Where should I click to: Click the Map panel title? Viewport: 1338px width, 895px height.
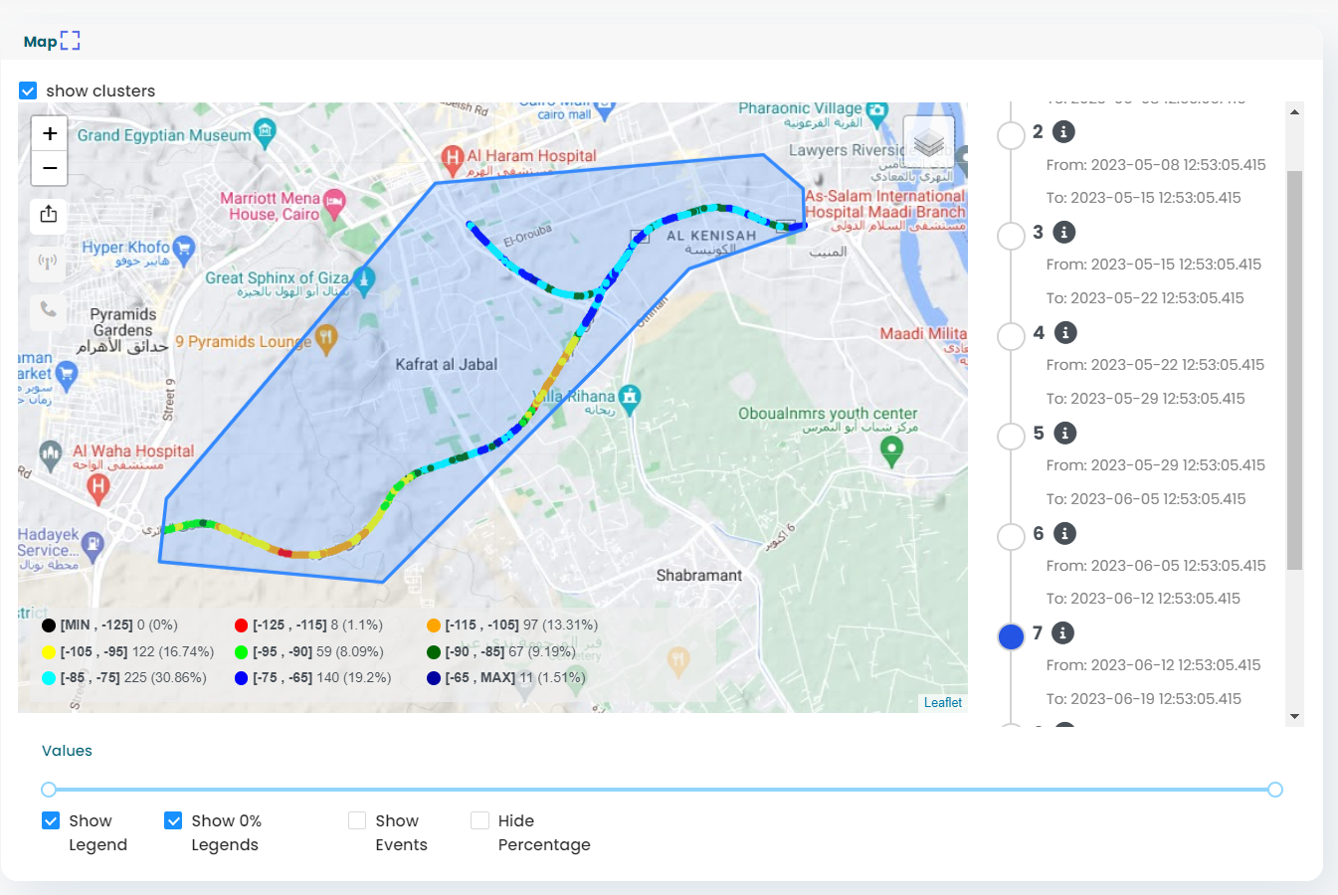[x=40, y=42]
